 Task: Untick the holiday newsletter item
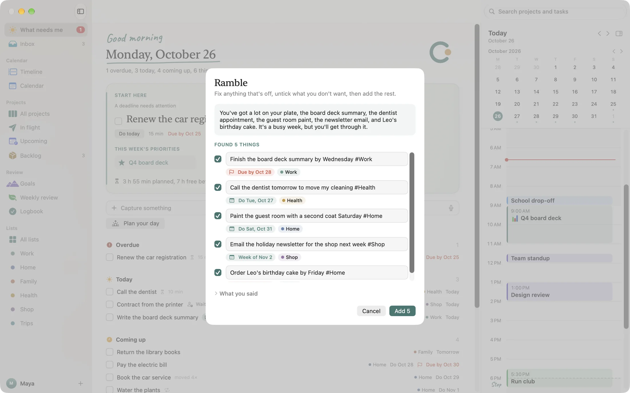click(218, 244)
